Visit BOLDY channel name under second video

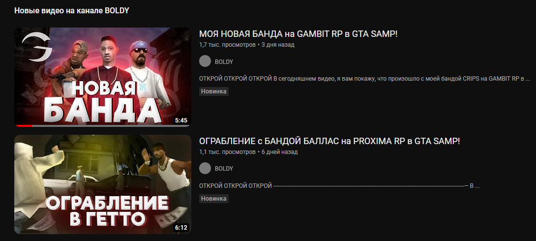pos(224,169)
